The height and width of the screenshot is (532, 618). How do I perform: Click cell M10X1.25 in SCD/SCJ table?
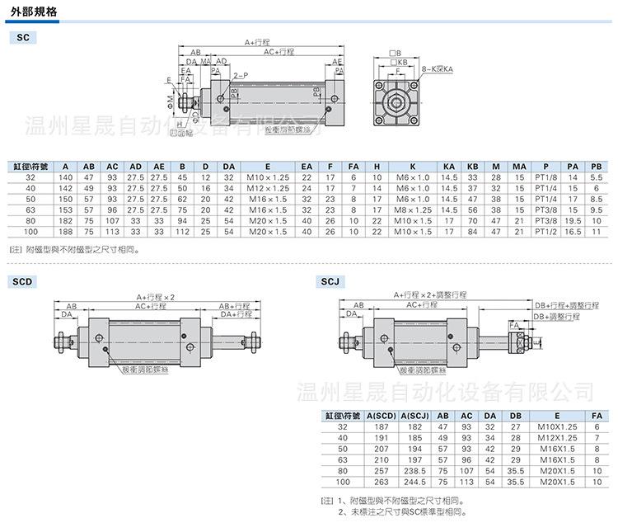click(557, 426)
